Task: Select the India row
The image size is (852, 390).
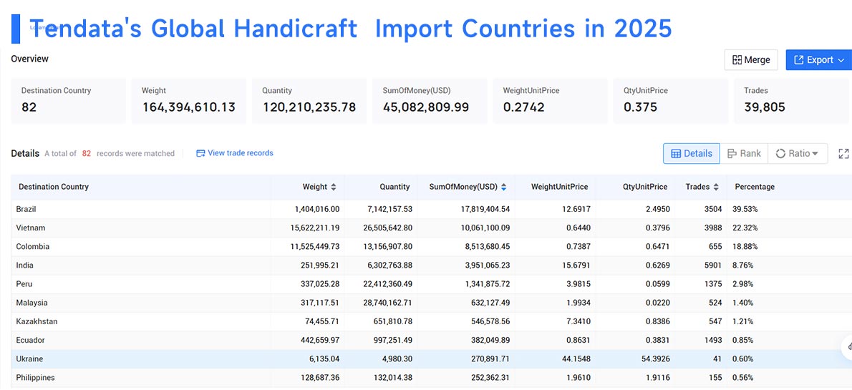Action: (432, 265)
